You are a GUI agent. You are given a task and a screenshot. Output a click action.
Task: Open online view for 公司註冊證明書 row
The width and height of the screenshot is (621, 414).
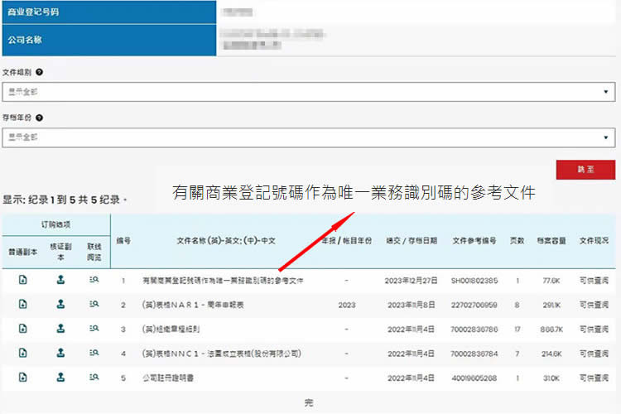click(x=94, y=378)
